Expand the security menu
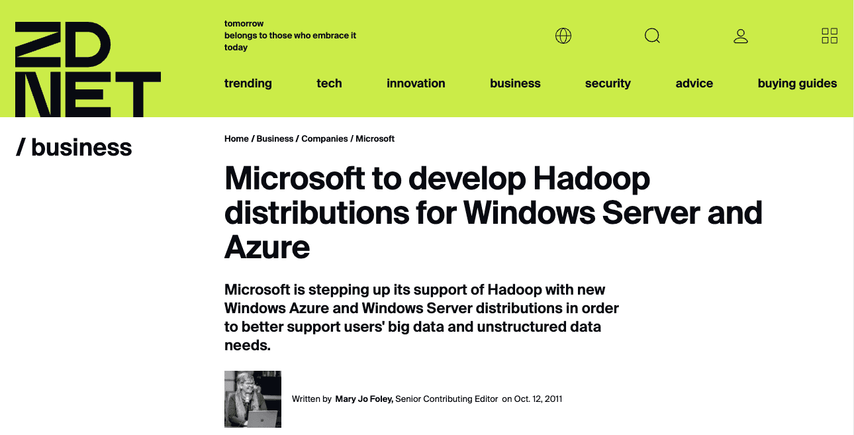 pyautogui.click(x=608, y=83)
